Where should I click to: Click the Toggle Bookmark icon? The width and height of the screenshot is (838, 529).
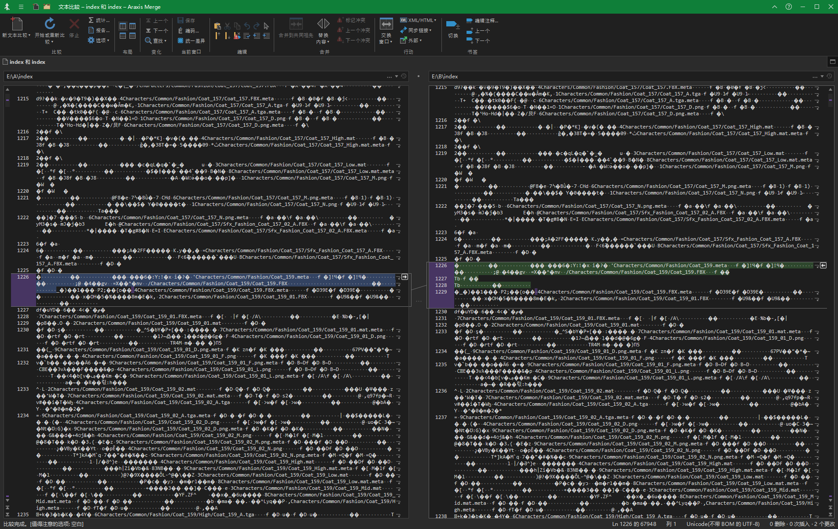(x=452, y=25)
